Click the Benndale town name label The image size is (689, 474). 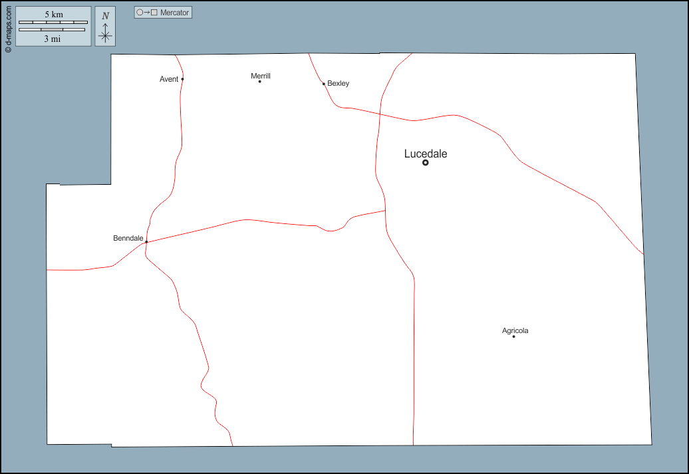[x=128, y=238]
